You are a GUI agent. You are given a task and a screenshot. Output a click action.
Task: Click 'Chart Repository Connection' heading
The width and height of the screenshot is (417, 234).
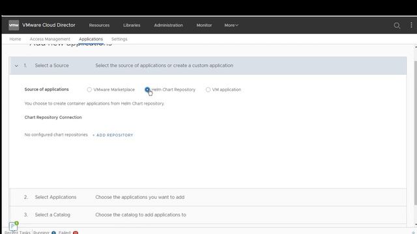click(53, 117)
